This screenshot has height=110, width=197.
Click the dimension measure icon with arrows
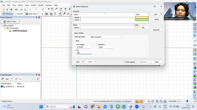coord(68,14)
